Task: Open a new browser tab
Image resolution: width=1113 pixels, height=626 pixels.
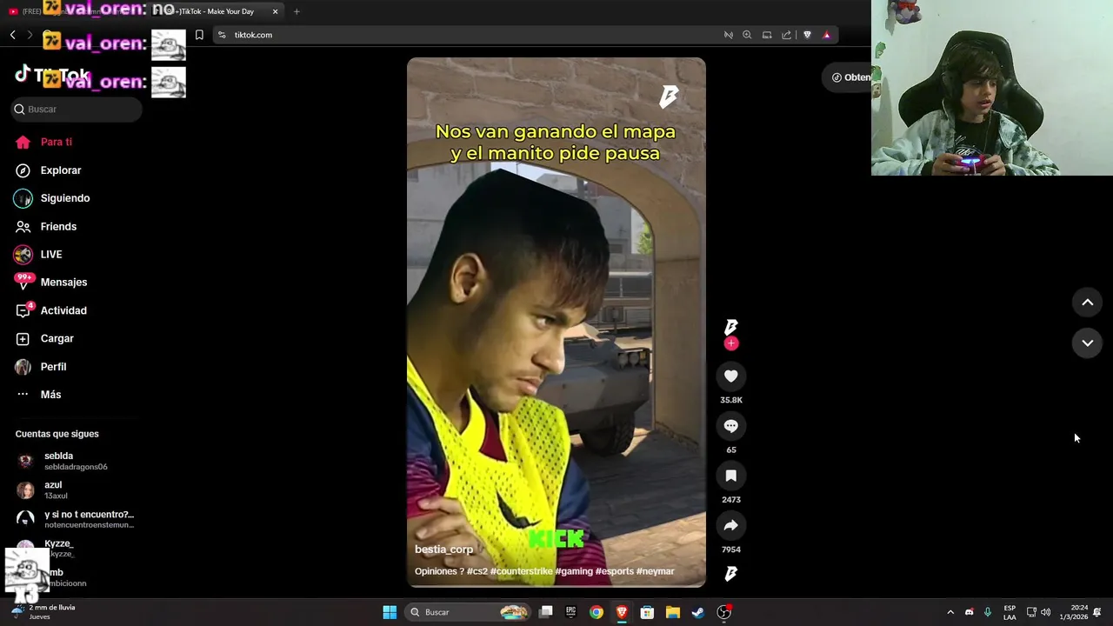Action: (x=297, y=11)
